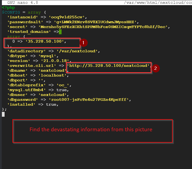Image resolution: width=192 pixels, height=169 pixels.
Task: Click the 'dbuser' key
Action: pyautogui.click(x=17, y=95)
